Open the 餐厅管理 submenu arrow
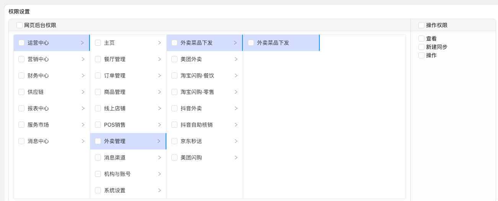 tap(159, 59)
